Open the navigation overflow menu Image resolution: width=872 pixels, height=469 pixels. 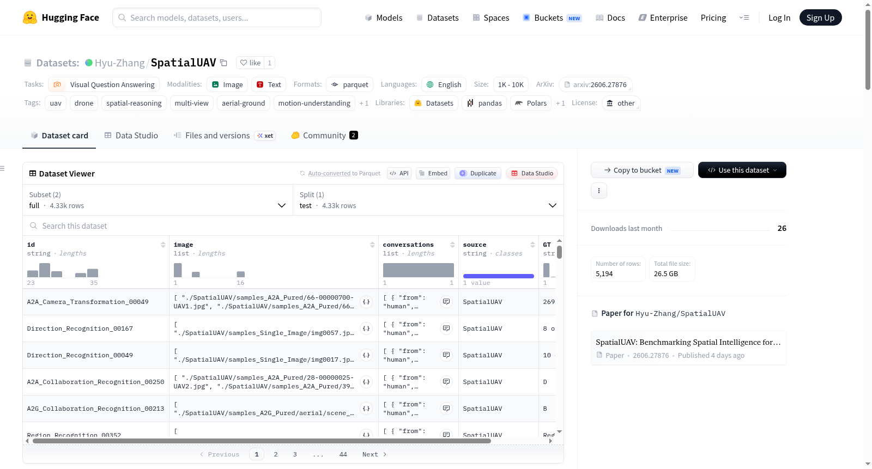pos(744,17)
